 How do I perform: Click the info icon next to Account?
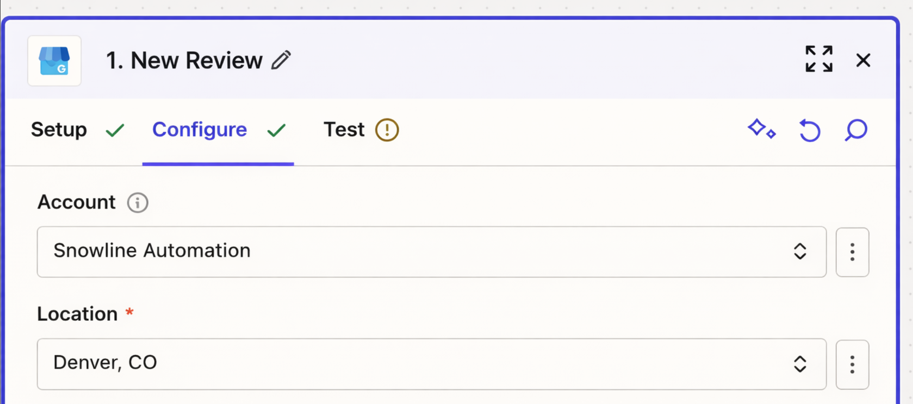137,202
